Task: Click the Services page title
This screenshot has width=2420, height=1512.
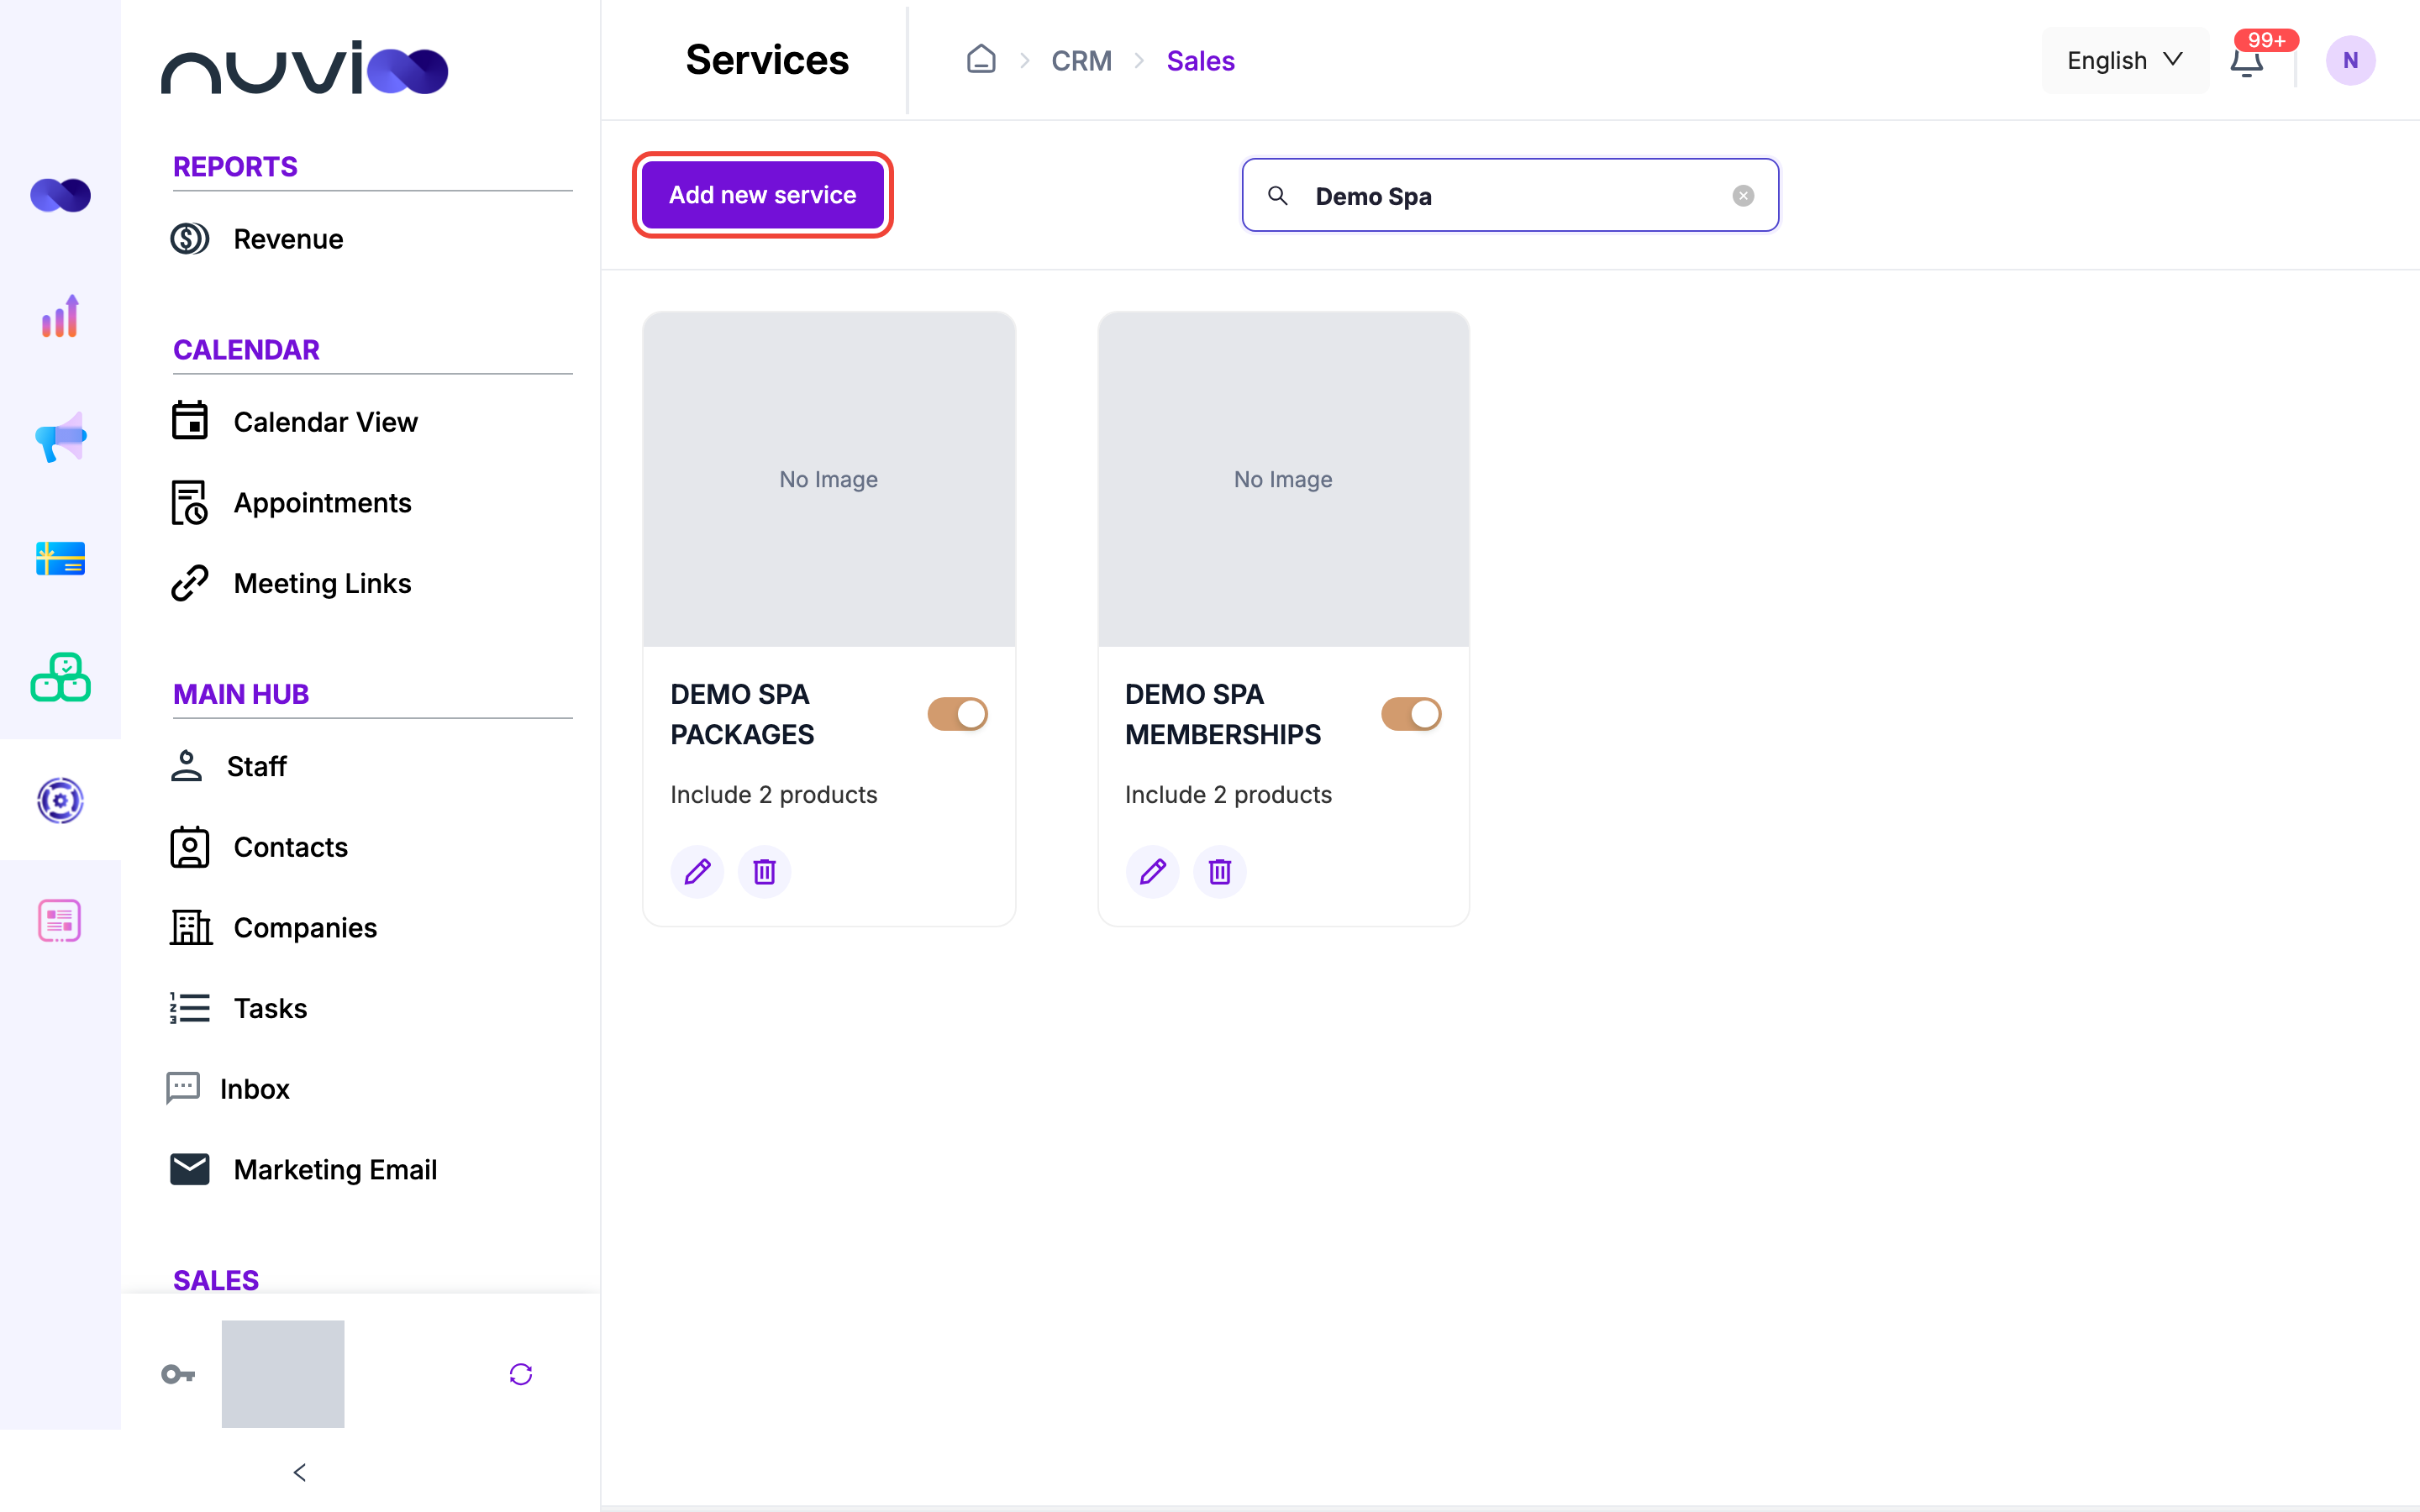Action: 767,60
